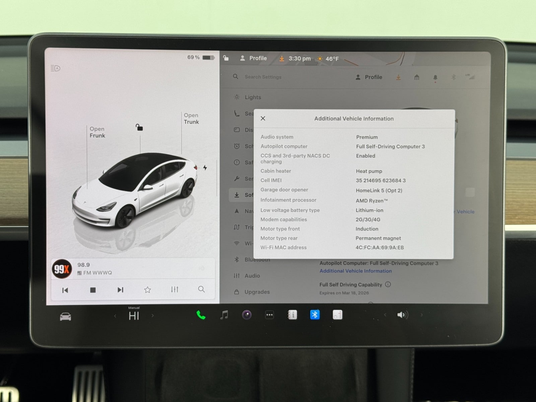Viewport: 536px width, 402px height.
Task: Open the Audio settings menu item
Action: tap(252, 276)
